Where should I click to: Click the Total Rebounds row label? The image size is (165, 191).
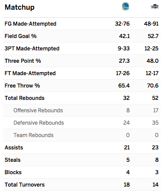click(x=24, y=98)
